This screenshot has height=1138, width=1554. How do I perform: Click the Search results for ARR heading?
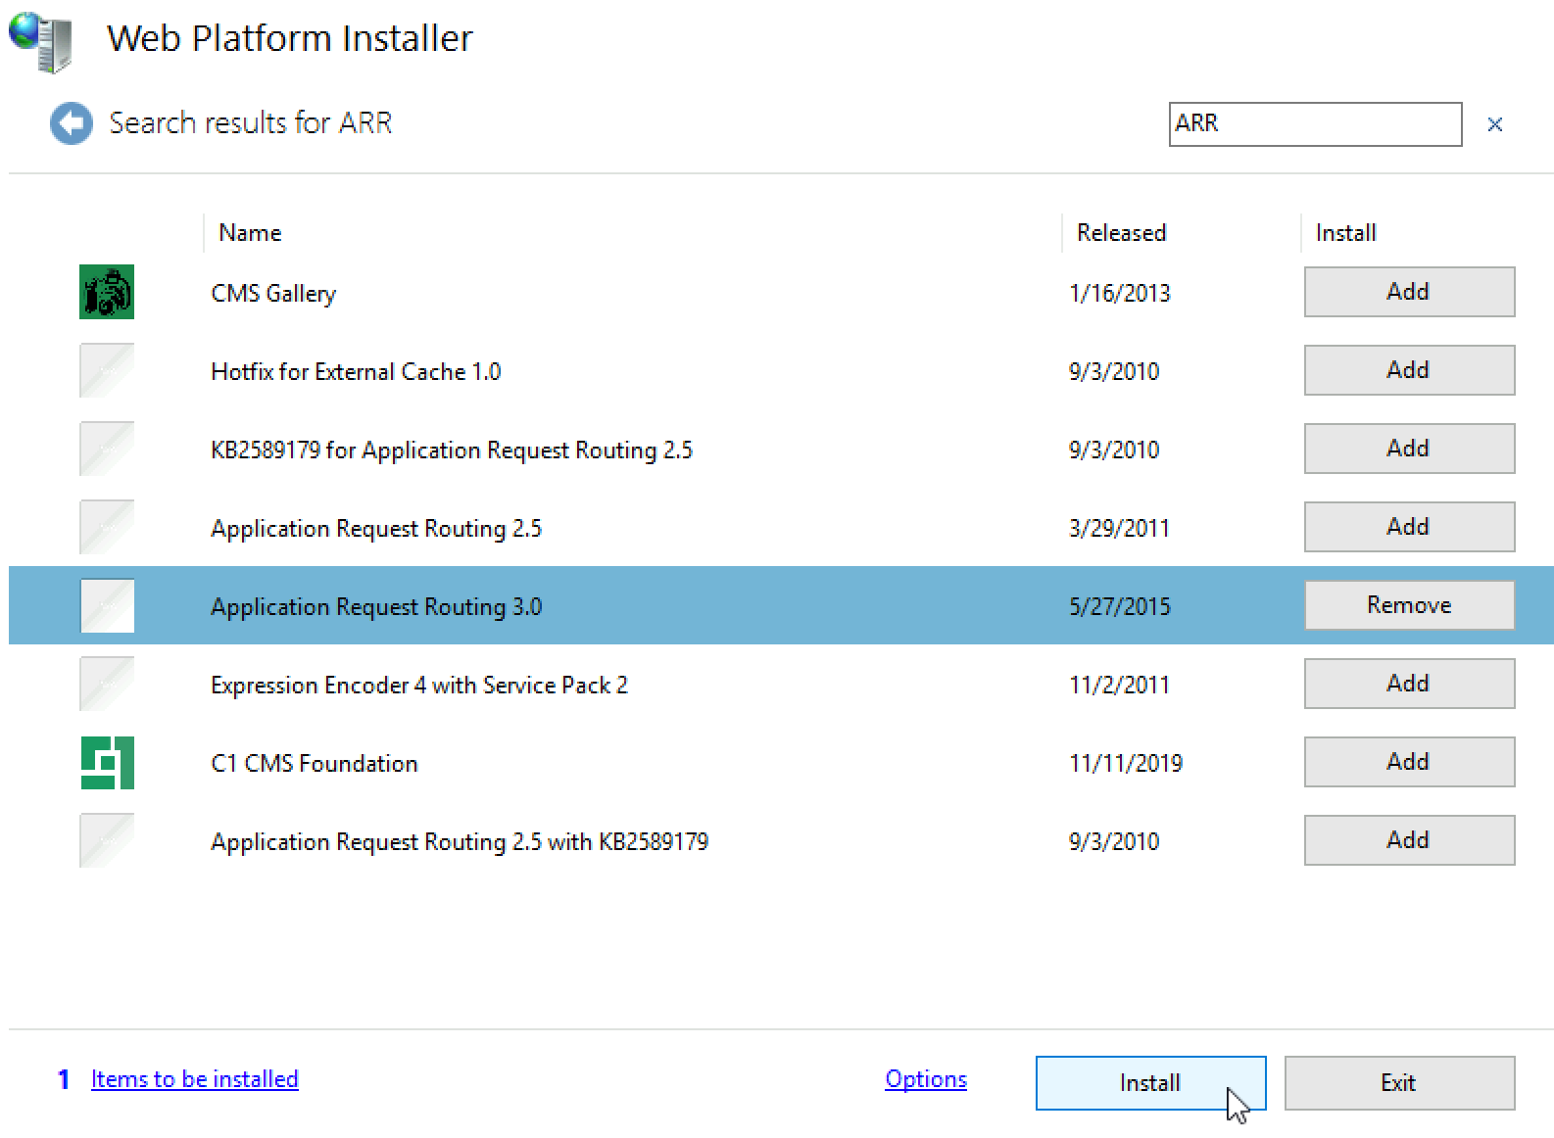[251, 123]
